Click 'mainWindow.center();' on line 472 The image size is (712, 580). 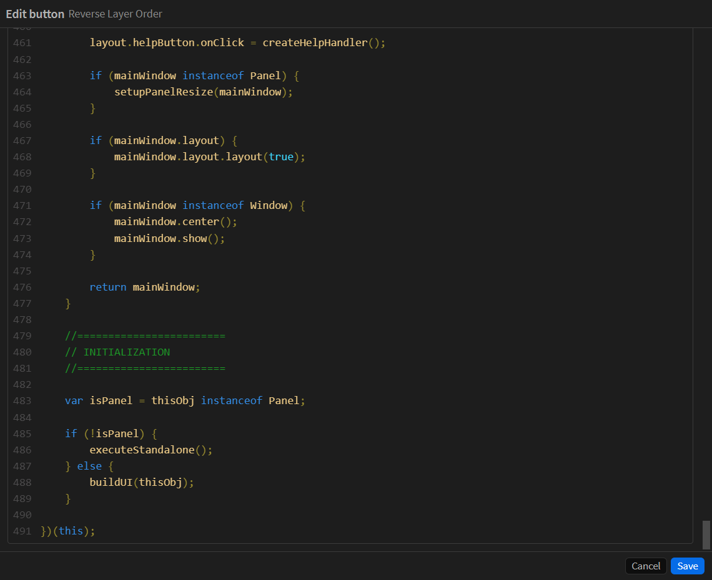tap(176, 222)
